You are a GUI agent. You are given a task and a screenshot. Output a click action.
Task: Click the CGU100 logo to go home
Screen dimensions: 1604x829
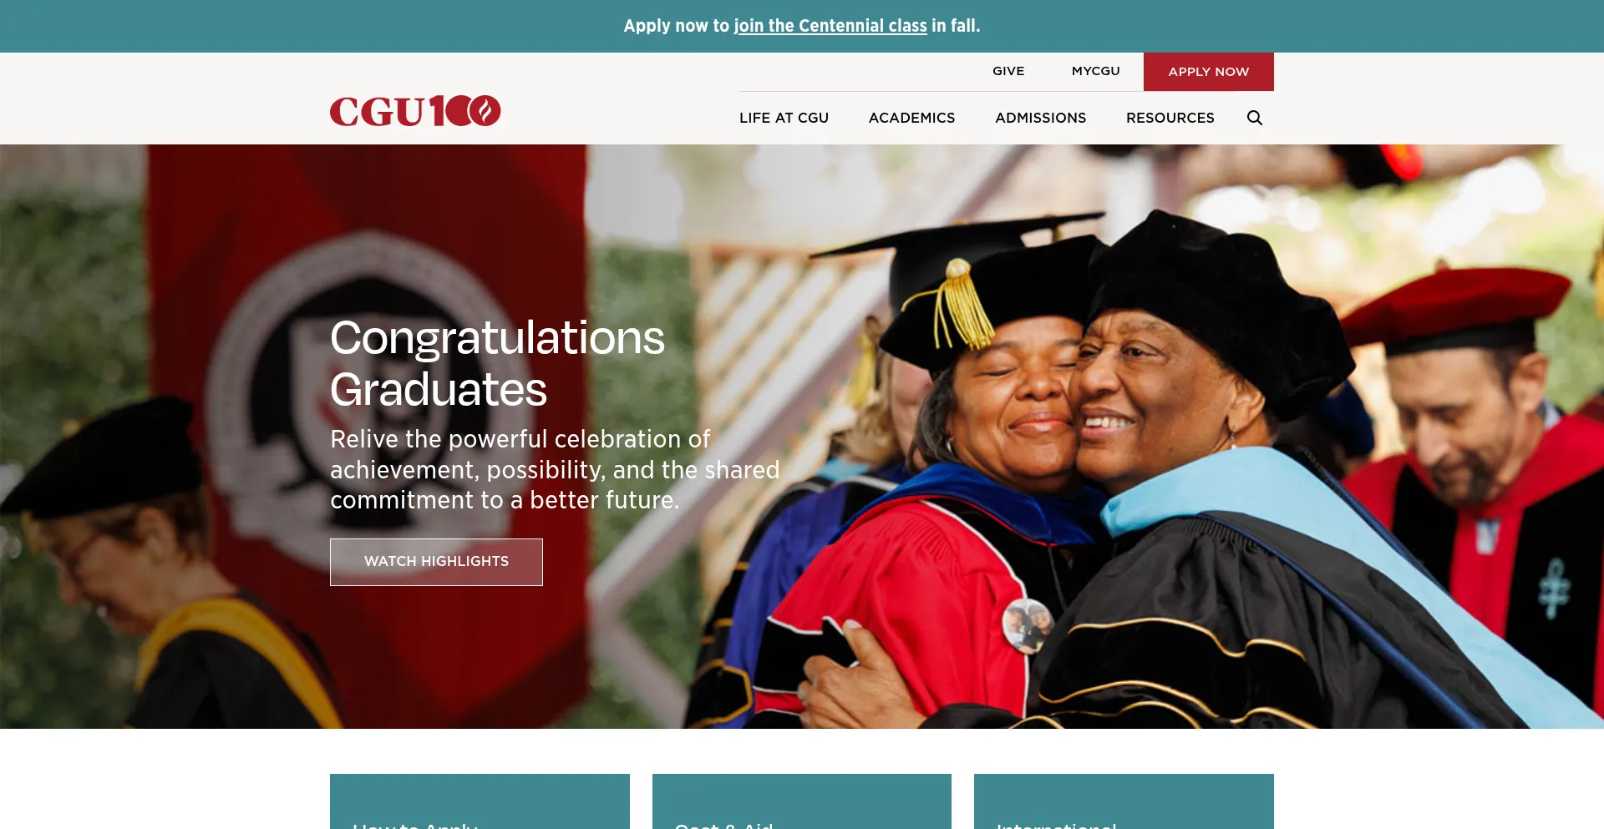pyautogui.click(x=415, y=111)
